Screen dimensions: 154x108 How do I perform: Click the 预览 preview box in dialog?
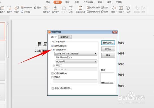click(107, 78)
